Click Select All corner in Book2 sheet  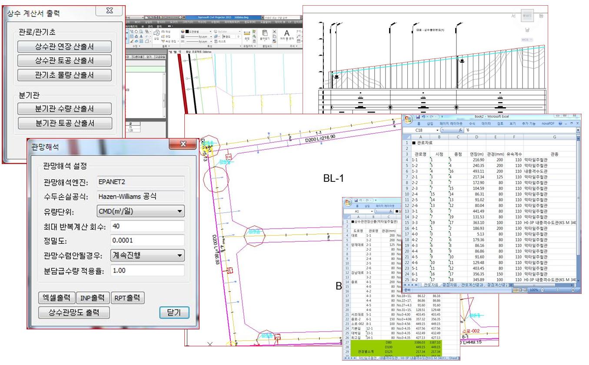click(x=407, y=137)
